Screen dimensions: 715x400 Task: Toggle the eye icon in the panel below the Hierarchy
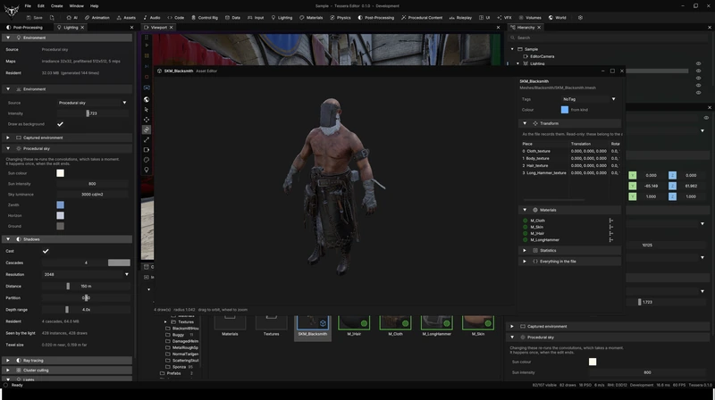(706, 118)
